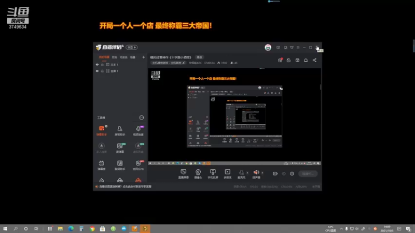Open the notification bell icon
The image size is (415, 233).
306,60
